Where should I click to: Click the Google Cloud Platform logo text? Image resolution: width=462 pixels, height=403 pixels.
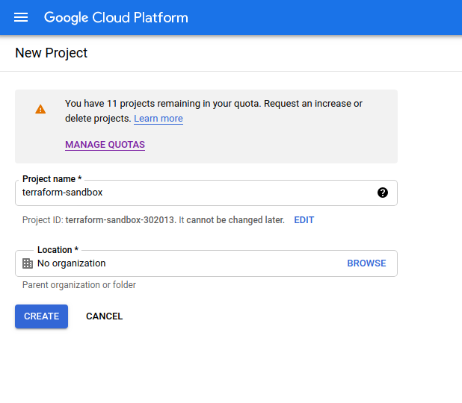point(116,18)
